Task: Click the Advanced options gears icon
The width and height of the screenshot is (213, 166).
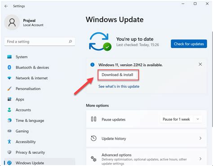Action: [93, 159]
